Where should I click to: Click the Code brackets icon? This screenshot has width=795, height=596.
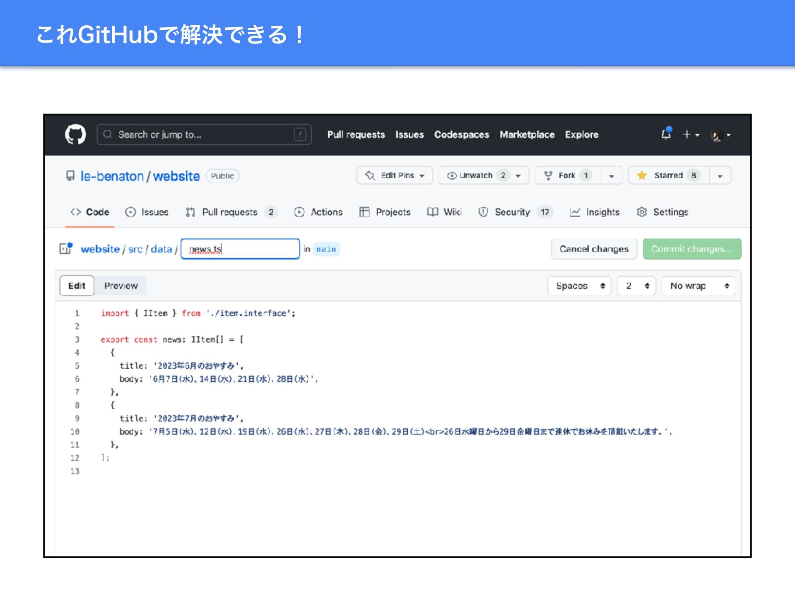75,212
